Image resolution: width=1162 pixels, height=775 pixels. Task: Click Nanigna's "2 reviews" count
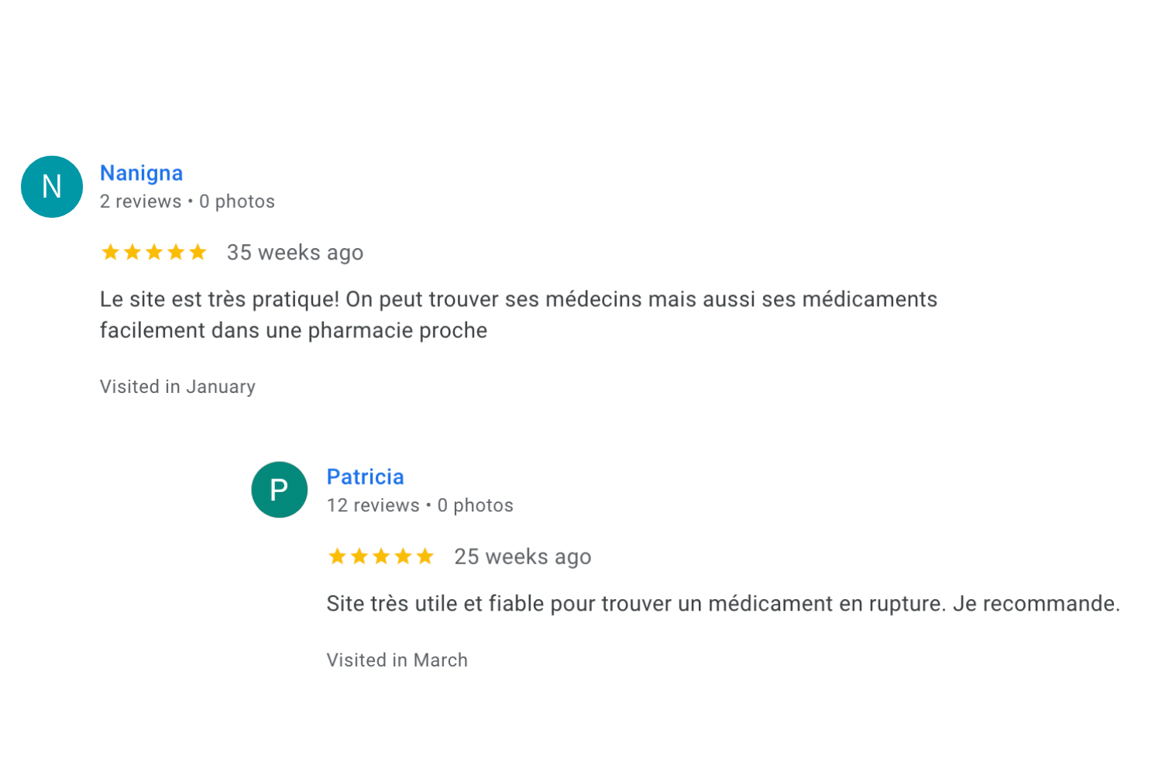[x=140, y=201]
